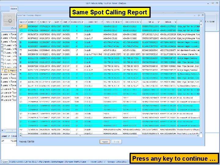Click location cell 'Murga Nagar,Chembur' in cyan row

pyautogui.click(x=188, y=58)
